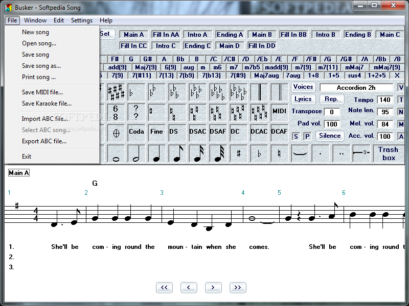This screenshot has height=306, width=409.
Task: Choose New song from File menu
Action: tap(35, 32)
